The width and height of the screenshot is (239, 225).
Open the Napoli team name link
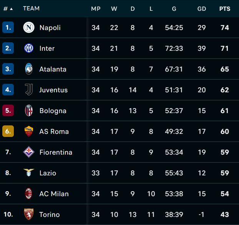pos(50,28)
